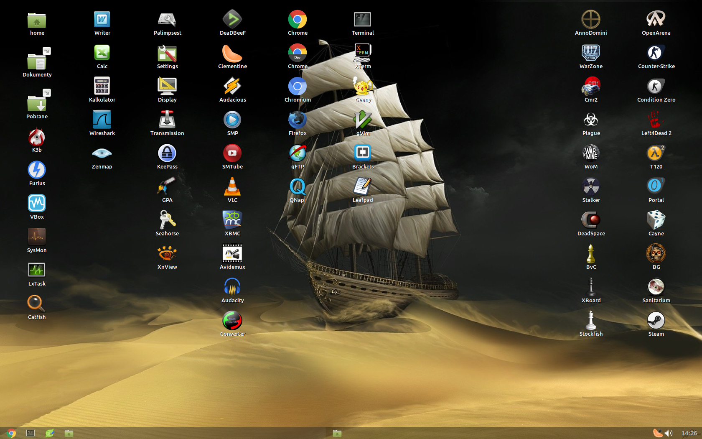Viewport: 702px width, 439px height.
Task: Launch the Audacious player
Action: pyautogui.click(x=232, y=87)
